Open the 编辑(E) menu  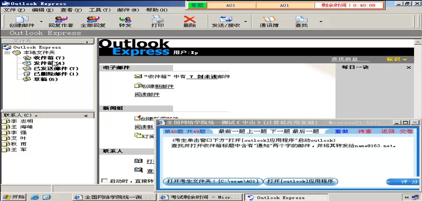click(x=43, y=10)
